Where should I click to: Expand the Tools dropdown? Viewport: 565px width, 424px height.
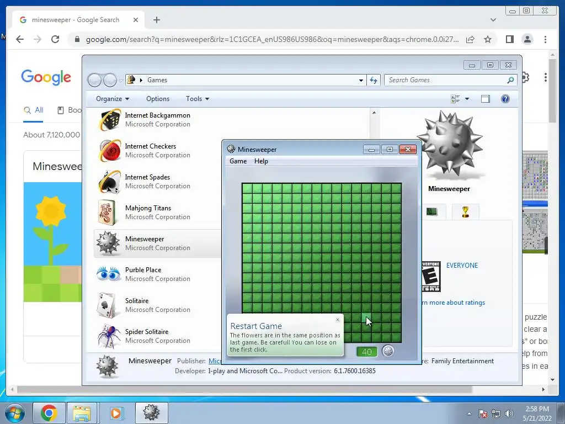pos(198,99)
